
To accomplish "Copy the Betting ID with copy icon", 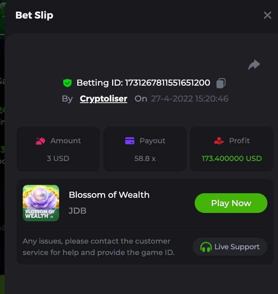I will click(x=221, y=83).
